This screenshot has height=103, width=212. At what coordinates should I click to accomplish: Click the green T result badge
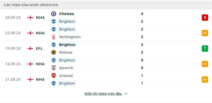point(205,49)
